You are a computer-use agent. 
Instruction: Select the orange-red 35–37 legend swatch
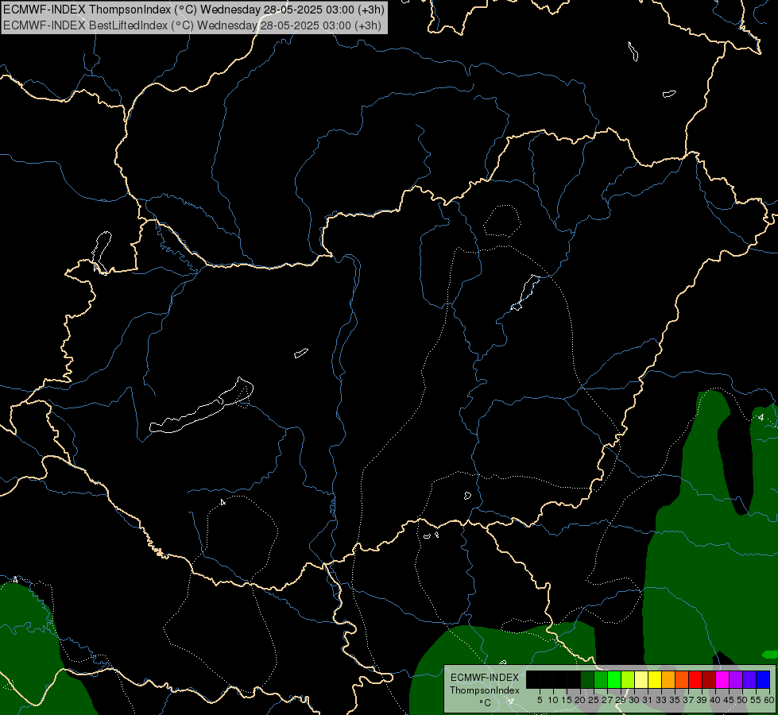point(682,679)
